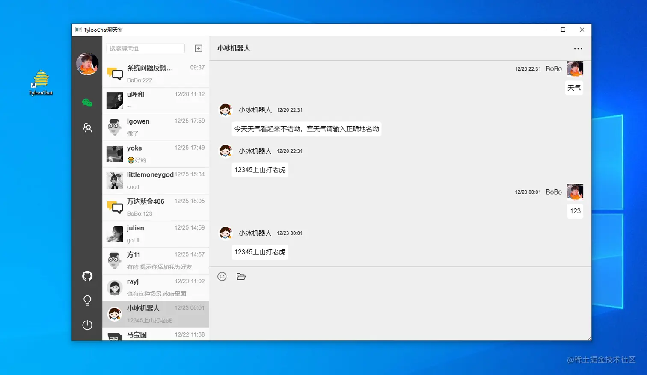Click the 天气 message bubble
This screenshot has width=647, height=375.
(x=574, y=88)
